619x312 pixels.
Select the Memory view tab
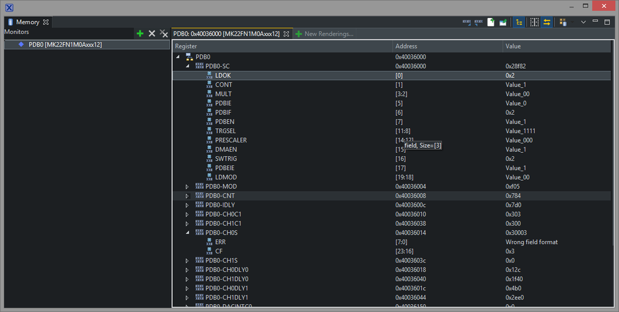pos(28,22)
